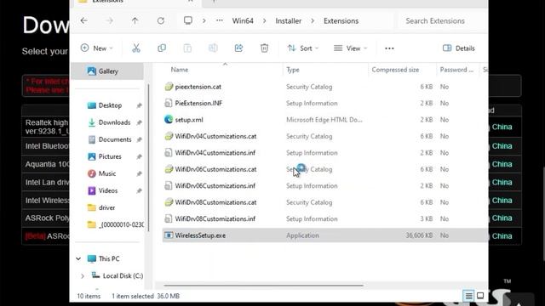This screenshot has height=306, width=545.
Task: Expand the Local Disk (C:) node
Action: pyautogui.click(x=83, y=276)
